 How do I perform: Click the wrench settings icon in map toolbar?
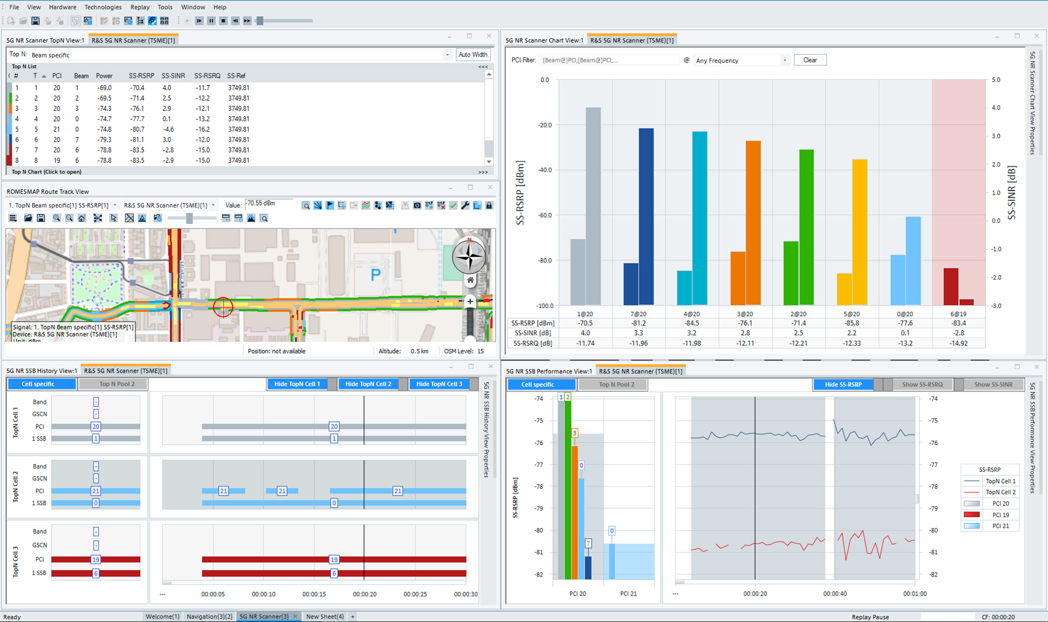click(465, 205)
